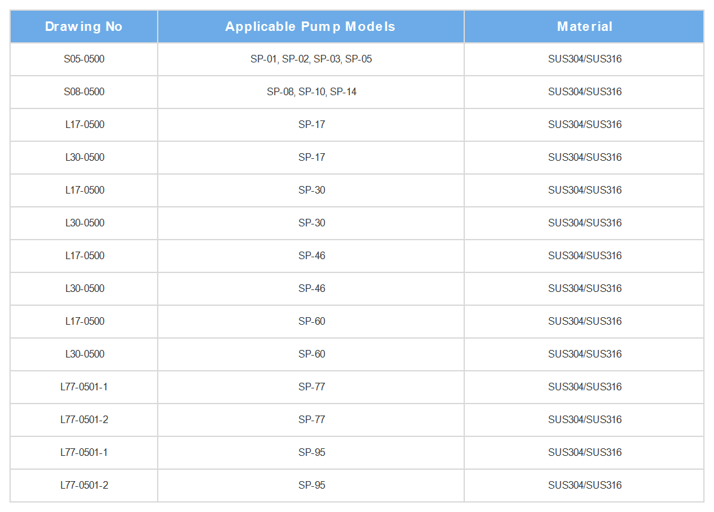Click SUS304/SUS316 material in S05-0500 row
The image size is (714, 512).
tap(584, 59)
